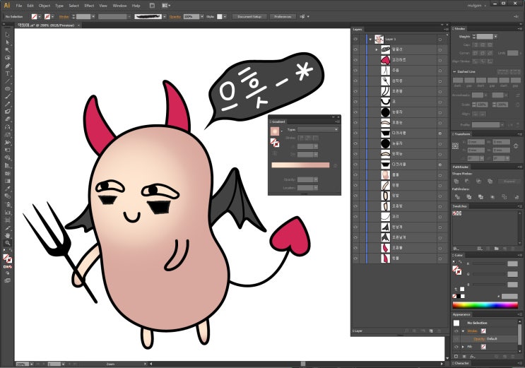
Task: Select the Direct Selection tool
Action: coord(7,42)
